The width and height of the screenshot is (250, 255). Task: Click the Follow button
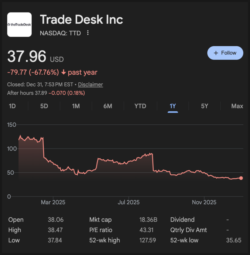pos(225,53)
